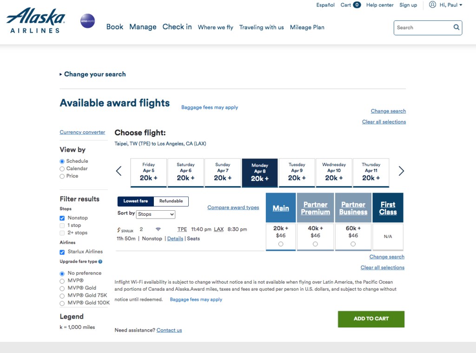Select the Tuesday Apr 9 date tab
Image resolution: width=476 pixels, height=353 pixels.
tap(297, 172)
